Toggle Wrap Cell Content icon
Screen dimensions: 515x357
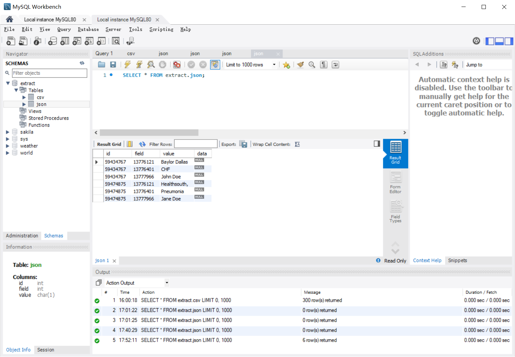[297, 144]
